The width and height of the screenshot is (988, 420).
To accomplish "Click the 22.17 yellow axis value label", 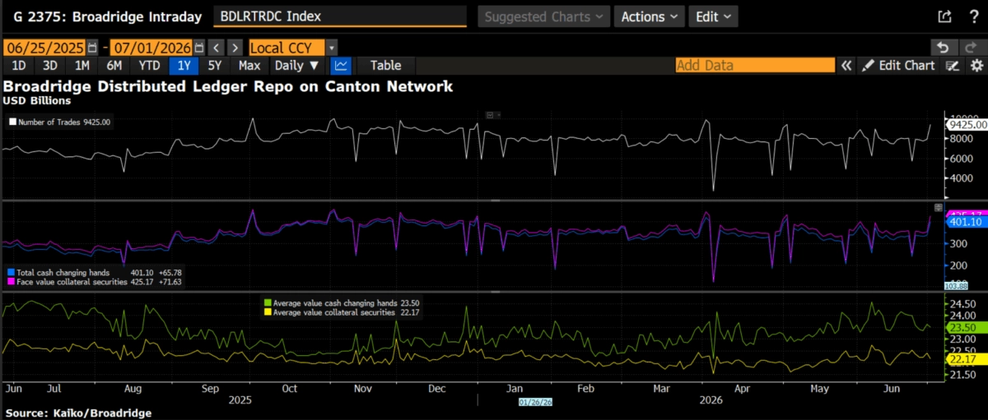I will (x=966, y=359).
